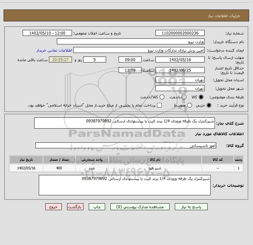Click the خروج exit button
Image resolution: width=253 pixels, height=245 pixels.
(x=54, y=207)
